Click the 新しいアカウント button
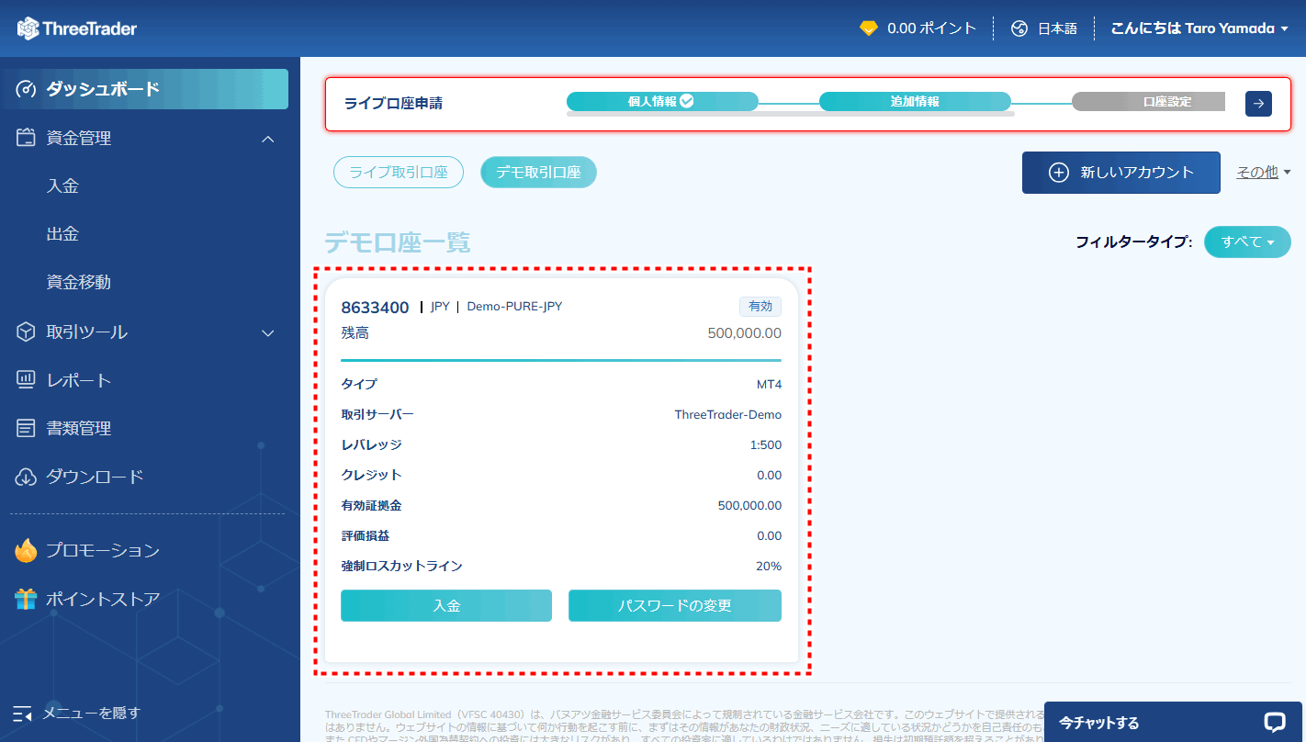Image resolution: width=1306 pixels, height=742 pixels. tap(1121, 173)
